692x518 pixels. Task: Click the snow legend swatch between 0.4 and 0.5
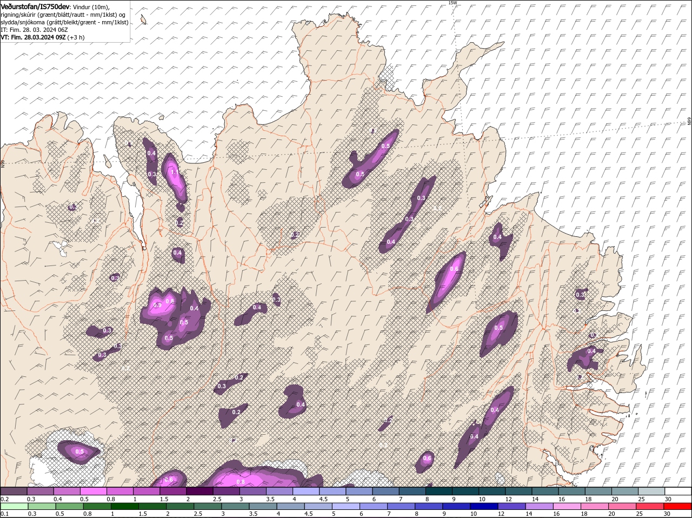(x=66, y=491)
